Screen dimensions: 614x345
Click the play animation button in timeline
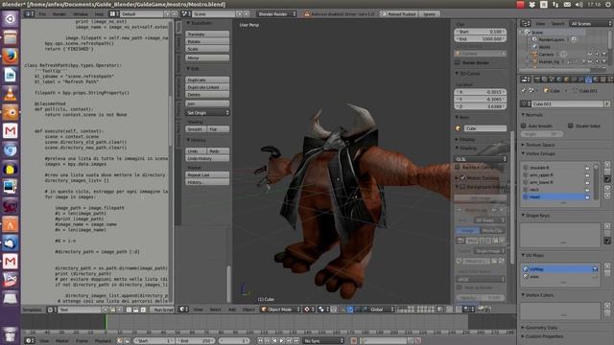(282, 341)
